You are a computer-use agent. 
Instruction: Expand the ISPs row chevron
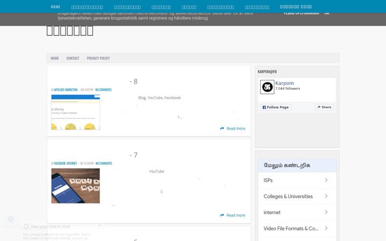326,180
